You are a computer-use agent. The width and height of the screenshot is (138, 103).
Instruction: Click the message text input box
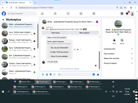[x=75, y=74]
